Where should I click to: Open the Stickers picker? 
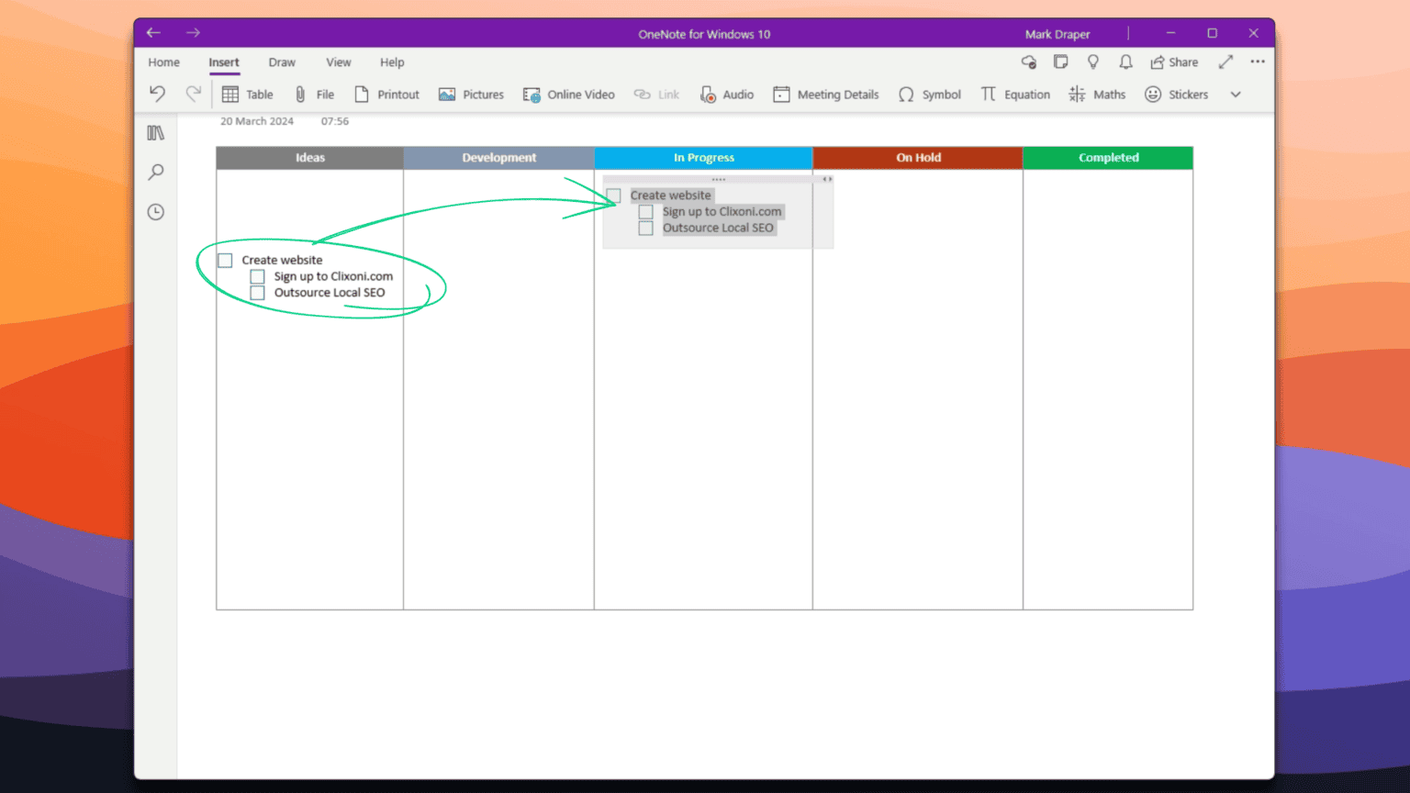click(x=1176, y=95)
